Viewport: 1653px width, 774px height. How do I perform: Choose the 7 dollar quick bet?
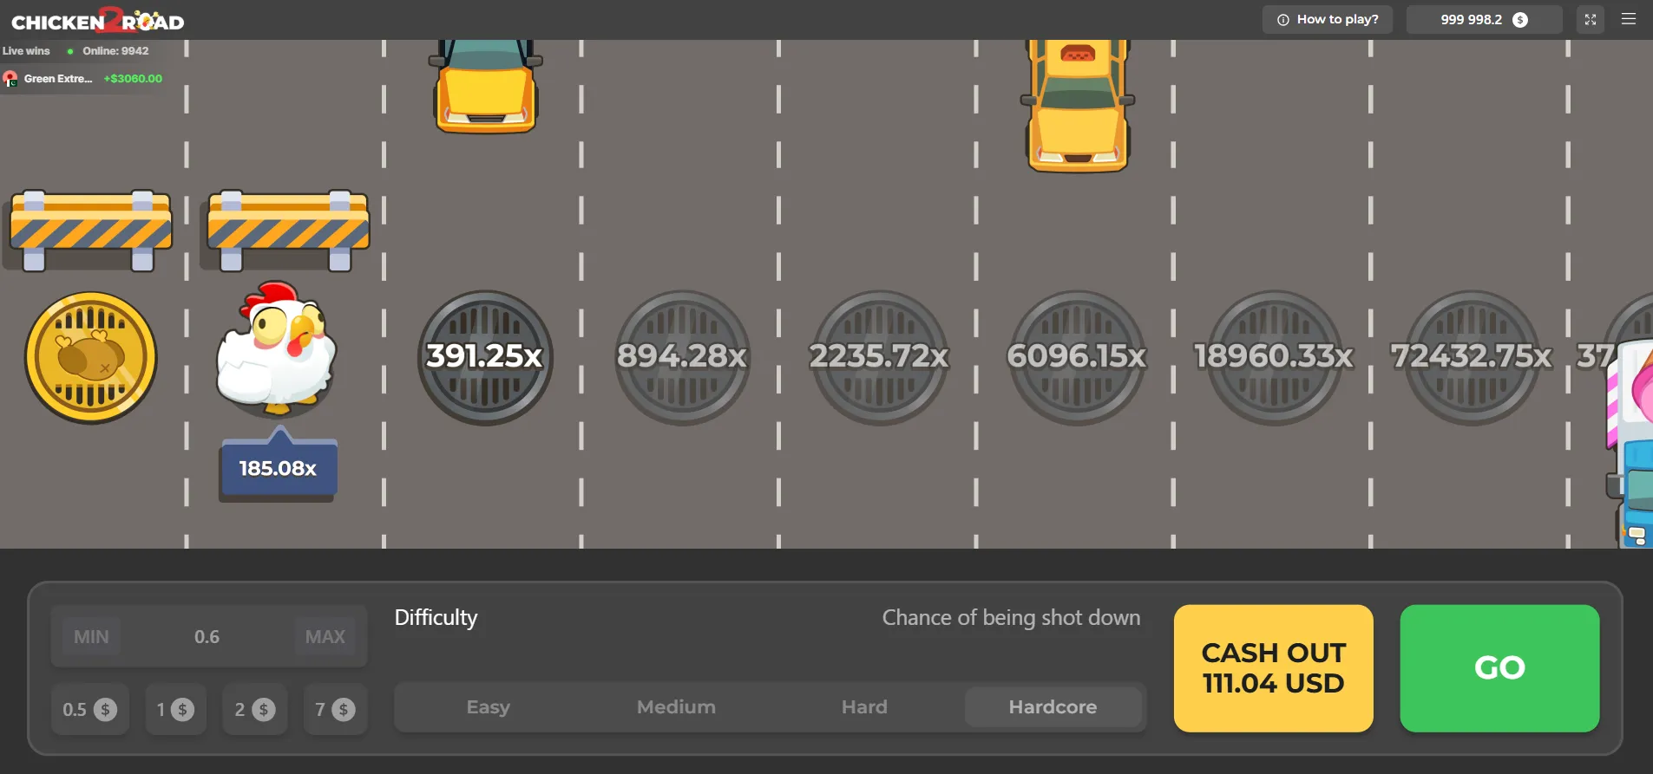pos(335,710)
